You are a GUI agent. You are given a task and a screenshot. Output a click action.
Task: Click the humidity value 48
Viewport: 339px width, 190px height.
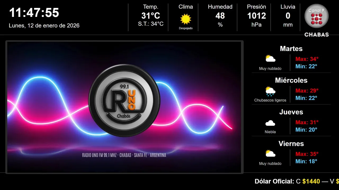(220, 16)
